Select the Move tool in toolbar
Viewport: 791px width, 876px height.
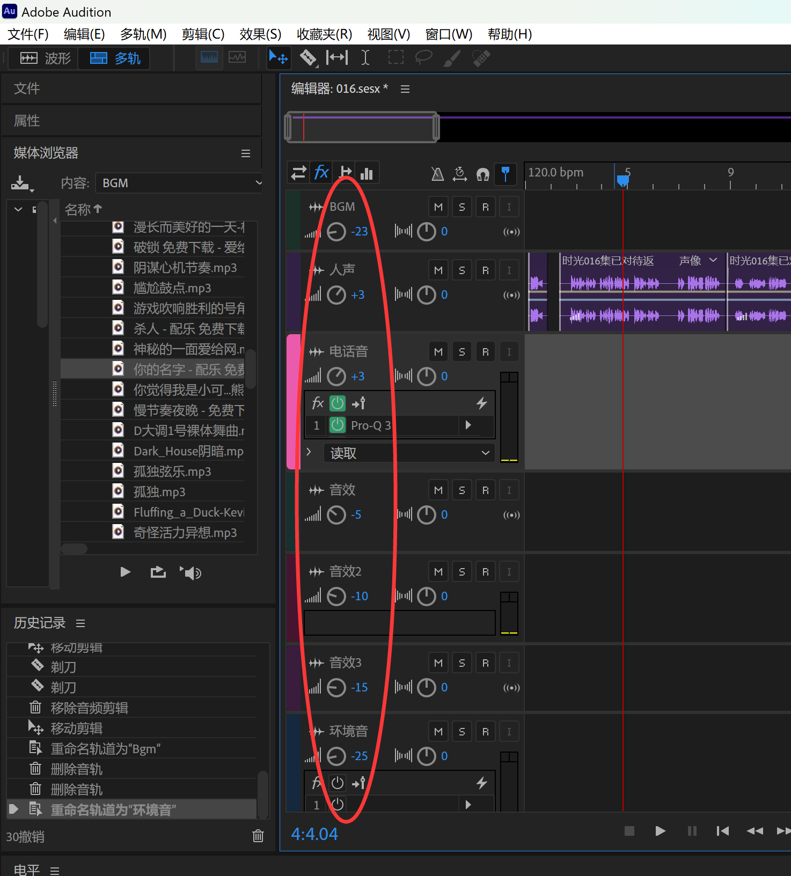279,57
